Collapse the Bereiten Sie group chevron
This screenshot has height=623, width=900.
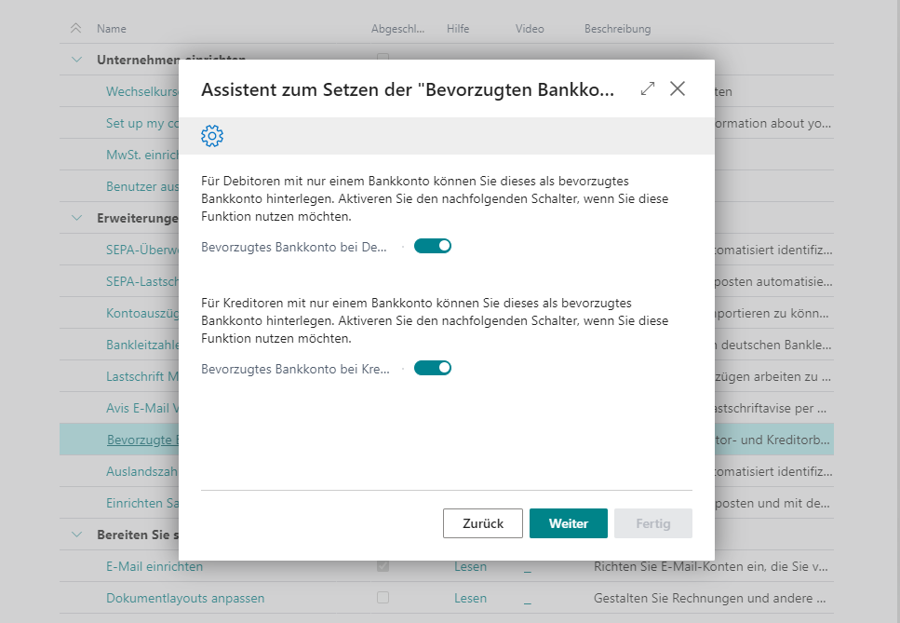(76, 535)
